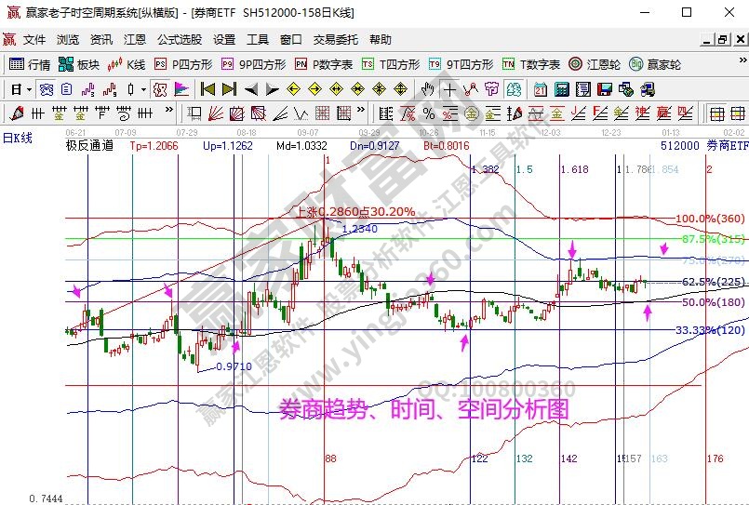
Task: Open the calculator tool icon
Action: tap(562, 89)
